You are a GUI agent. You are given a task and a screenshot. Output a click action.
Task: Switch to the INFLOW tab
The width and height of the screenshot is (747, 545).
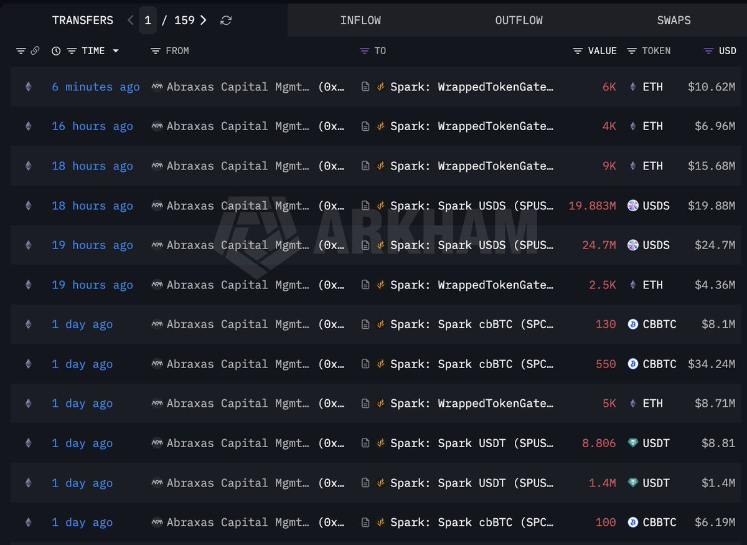tap(360, 20)
